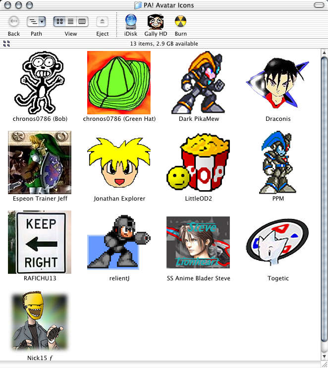The image size is (328, 368).
Task: Click the Back navigation button
Action: pyautogui.click(x=14, y=22)
